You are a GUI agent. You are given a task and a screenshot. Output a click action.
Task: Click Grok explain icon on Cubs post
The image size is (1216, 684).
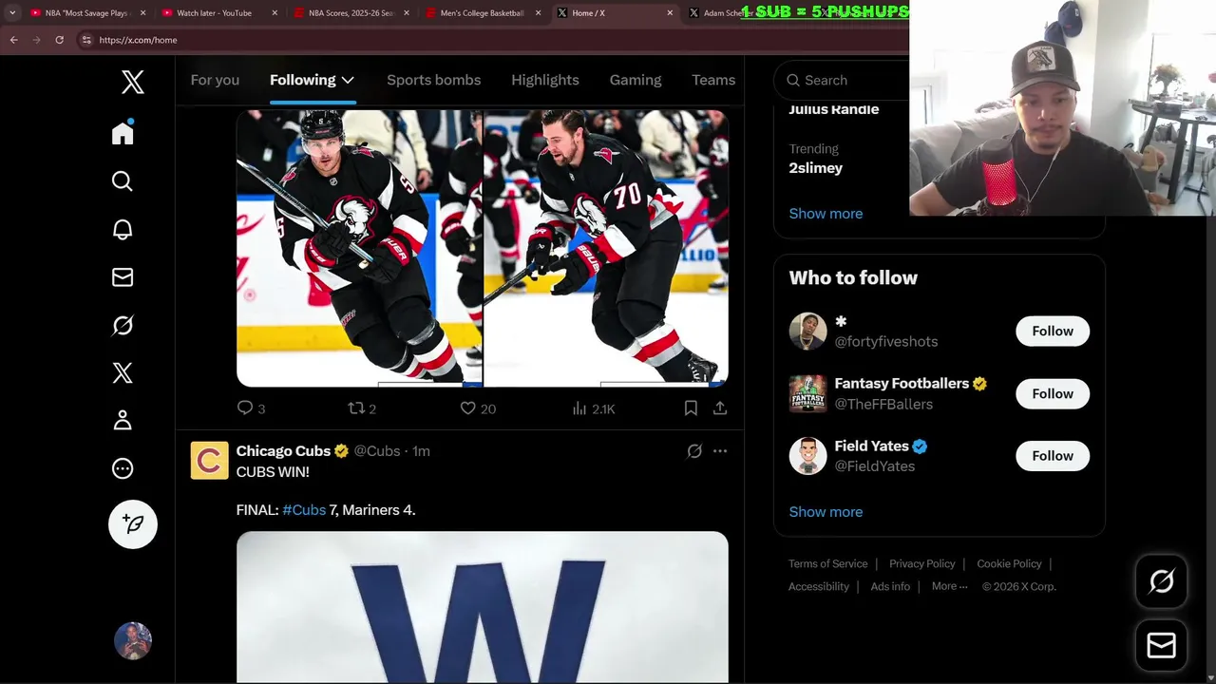click(x=694, y=451)
